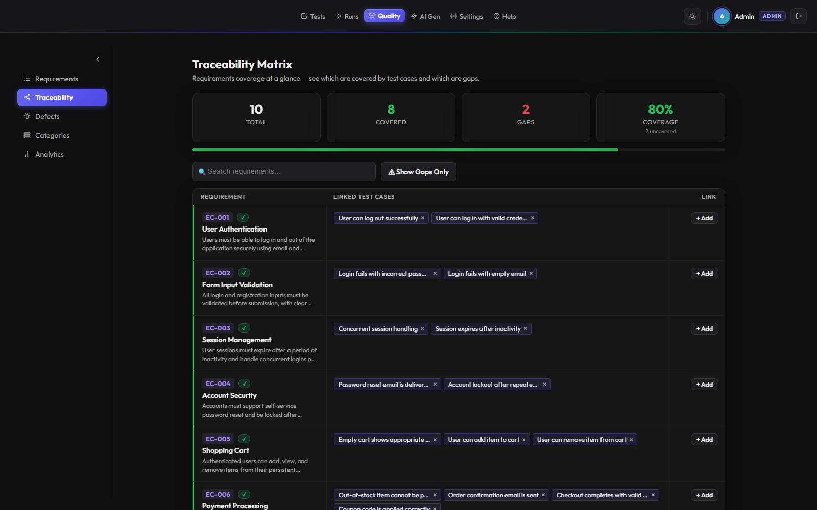Click the green coverage progress bar

405,150
